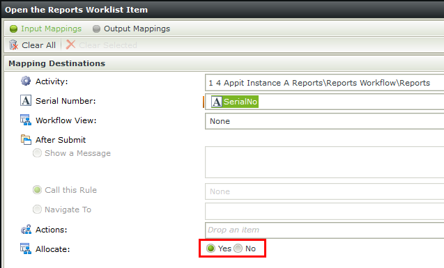Click the Allocate icon
Screen dimensions: 444x268
tap(26, 249)
